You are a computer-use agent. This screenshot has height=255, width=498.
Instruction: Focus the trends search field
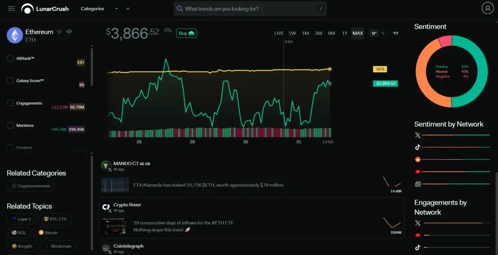[x=250, y=9]
